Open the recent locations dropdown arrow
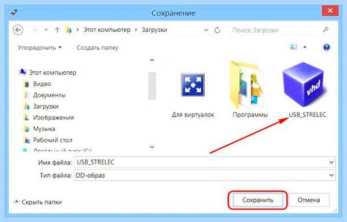Image resolution: width=347 pixels, height=222 pixels. pos(46,30)
